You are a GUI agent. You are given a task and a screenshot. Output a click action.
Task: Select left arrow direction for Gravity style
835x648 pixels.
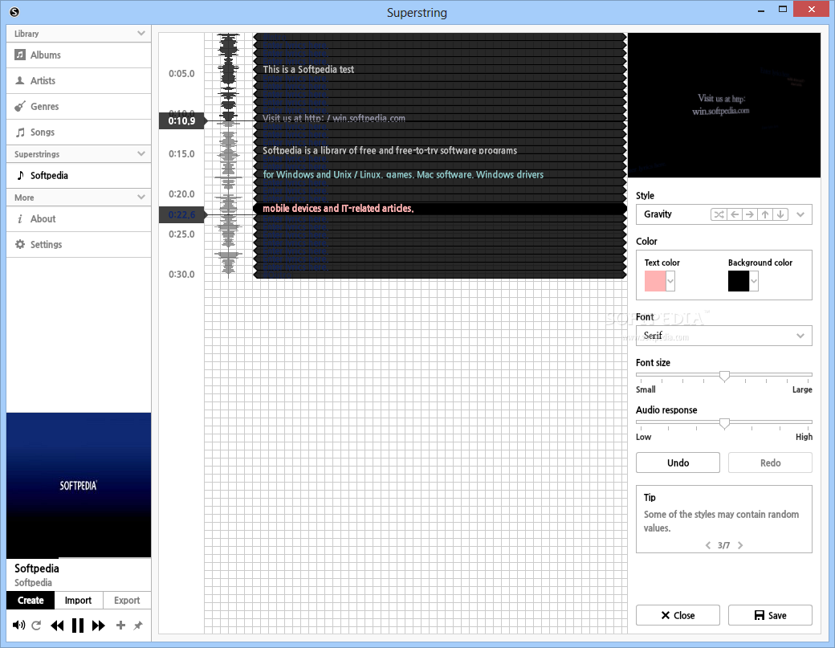735,214
